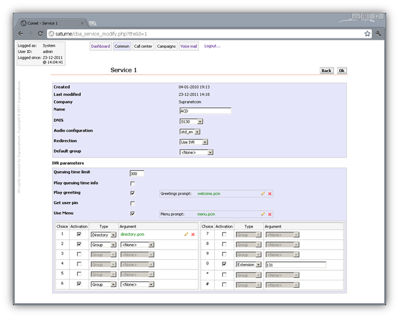This screenshot has height=318, width=399.
Task: Activate the star (*) choice checkbox
Action: (x=224, y=275)
